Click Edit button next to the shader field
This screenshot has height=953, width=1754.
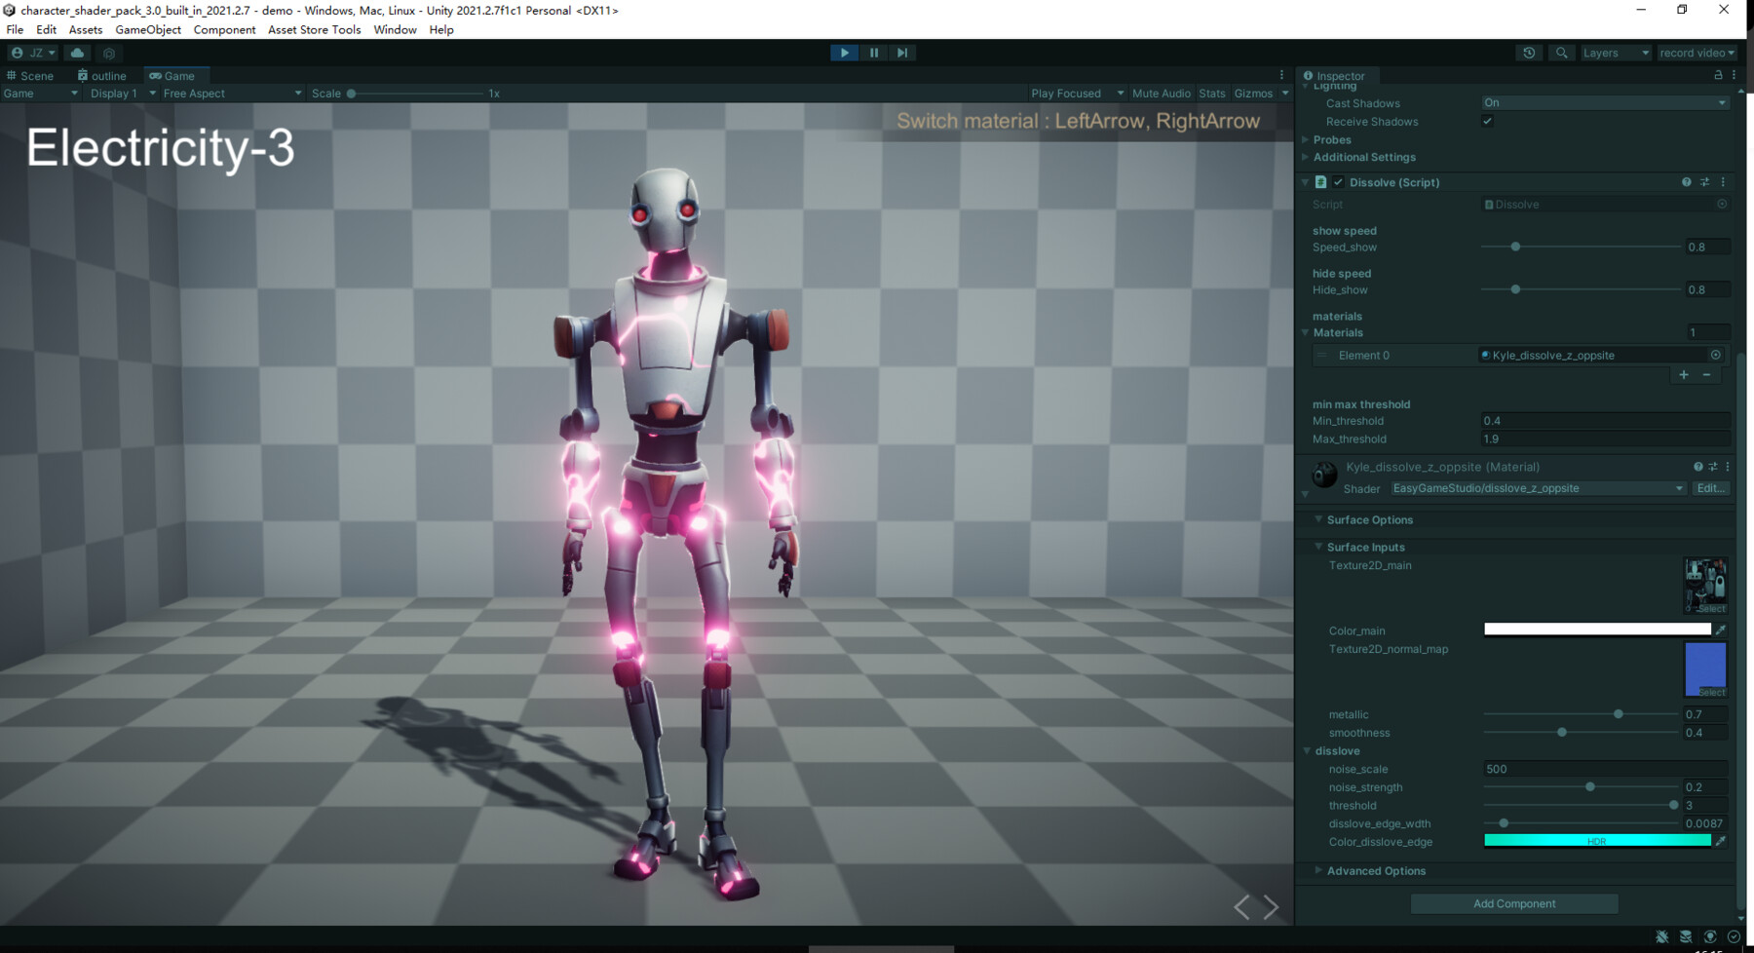(x=1711, y=488)
